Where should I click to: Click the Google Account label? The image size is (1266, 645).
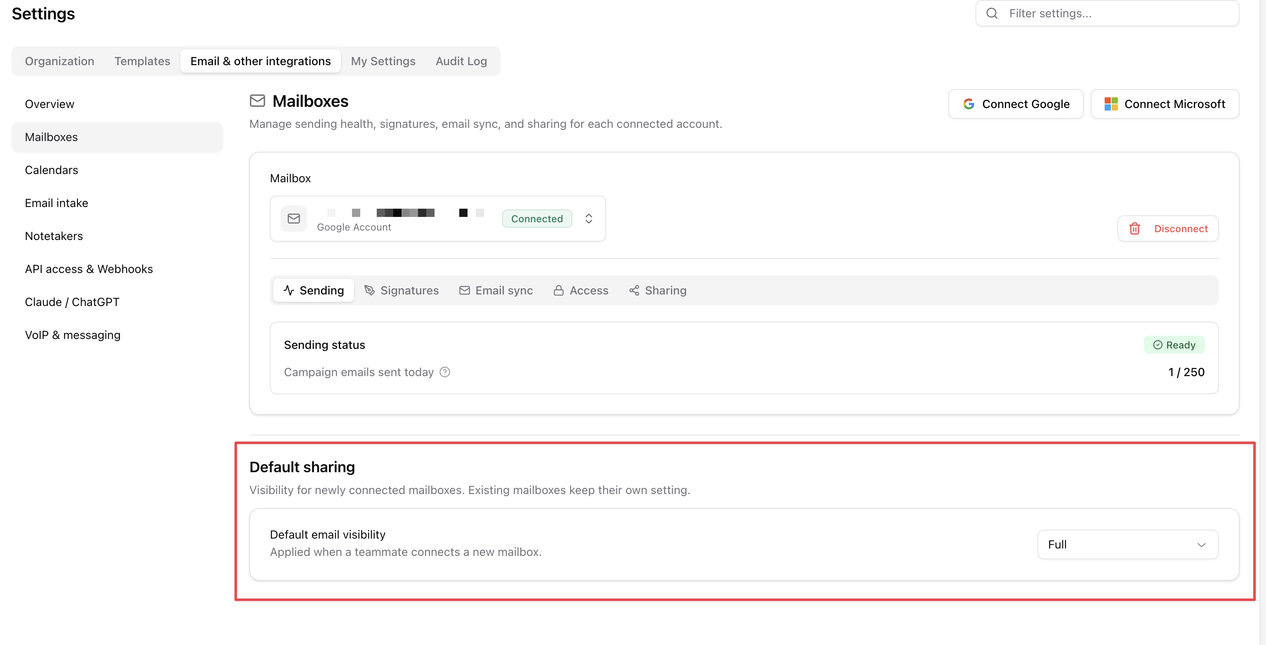(354, 227)
